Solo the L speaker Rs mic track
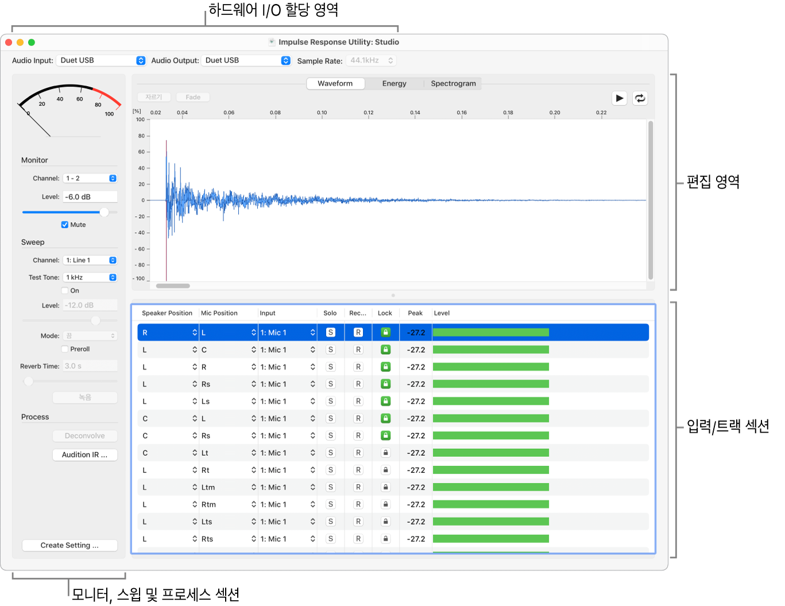This screenshot has width=785, height=606. 331,384
